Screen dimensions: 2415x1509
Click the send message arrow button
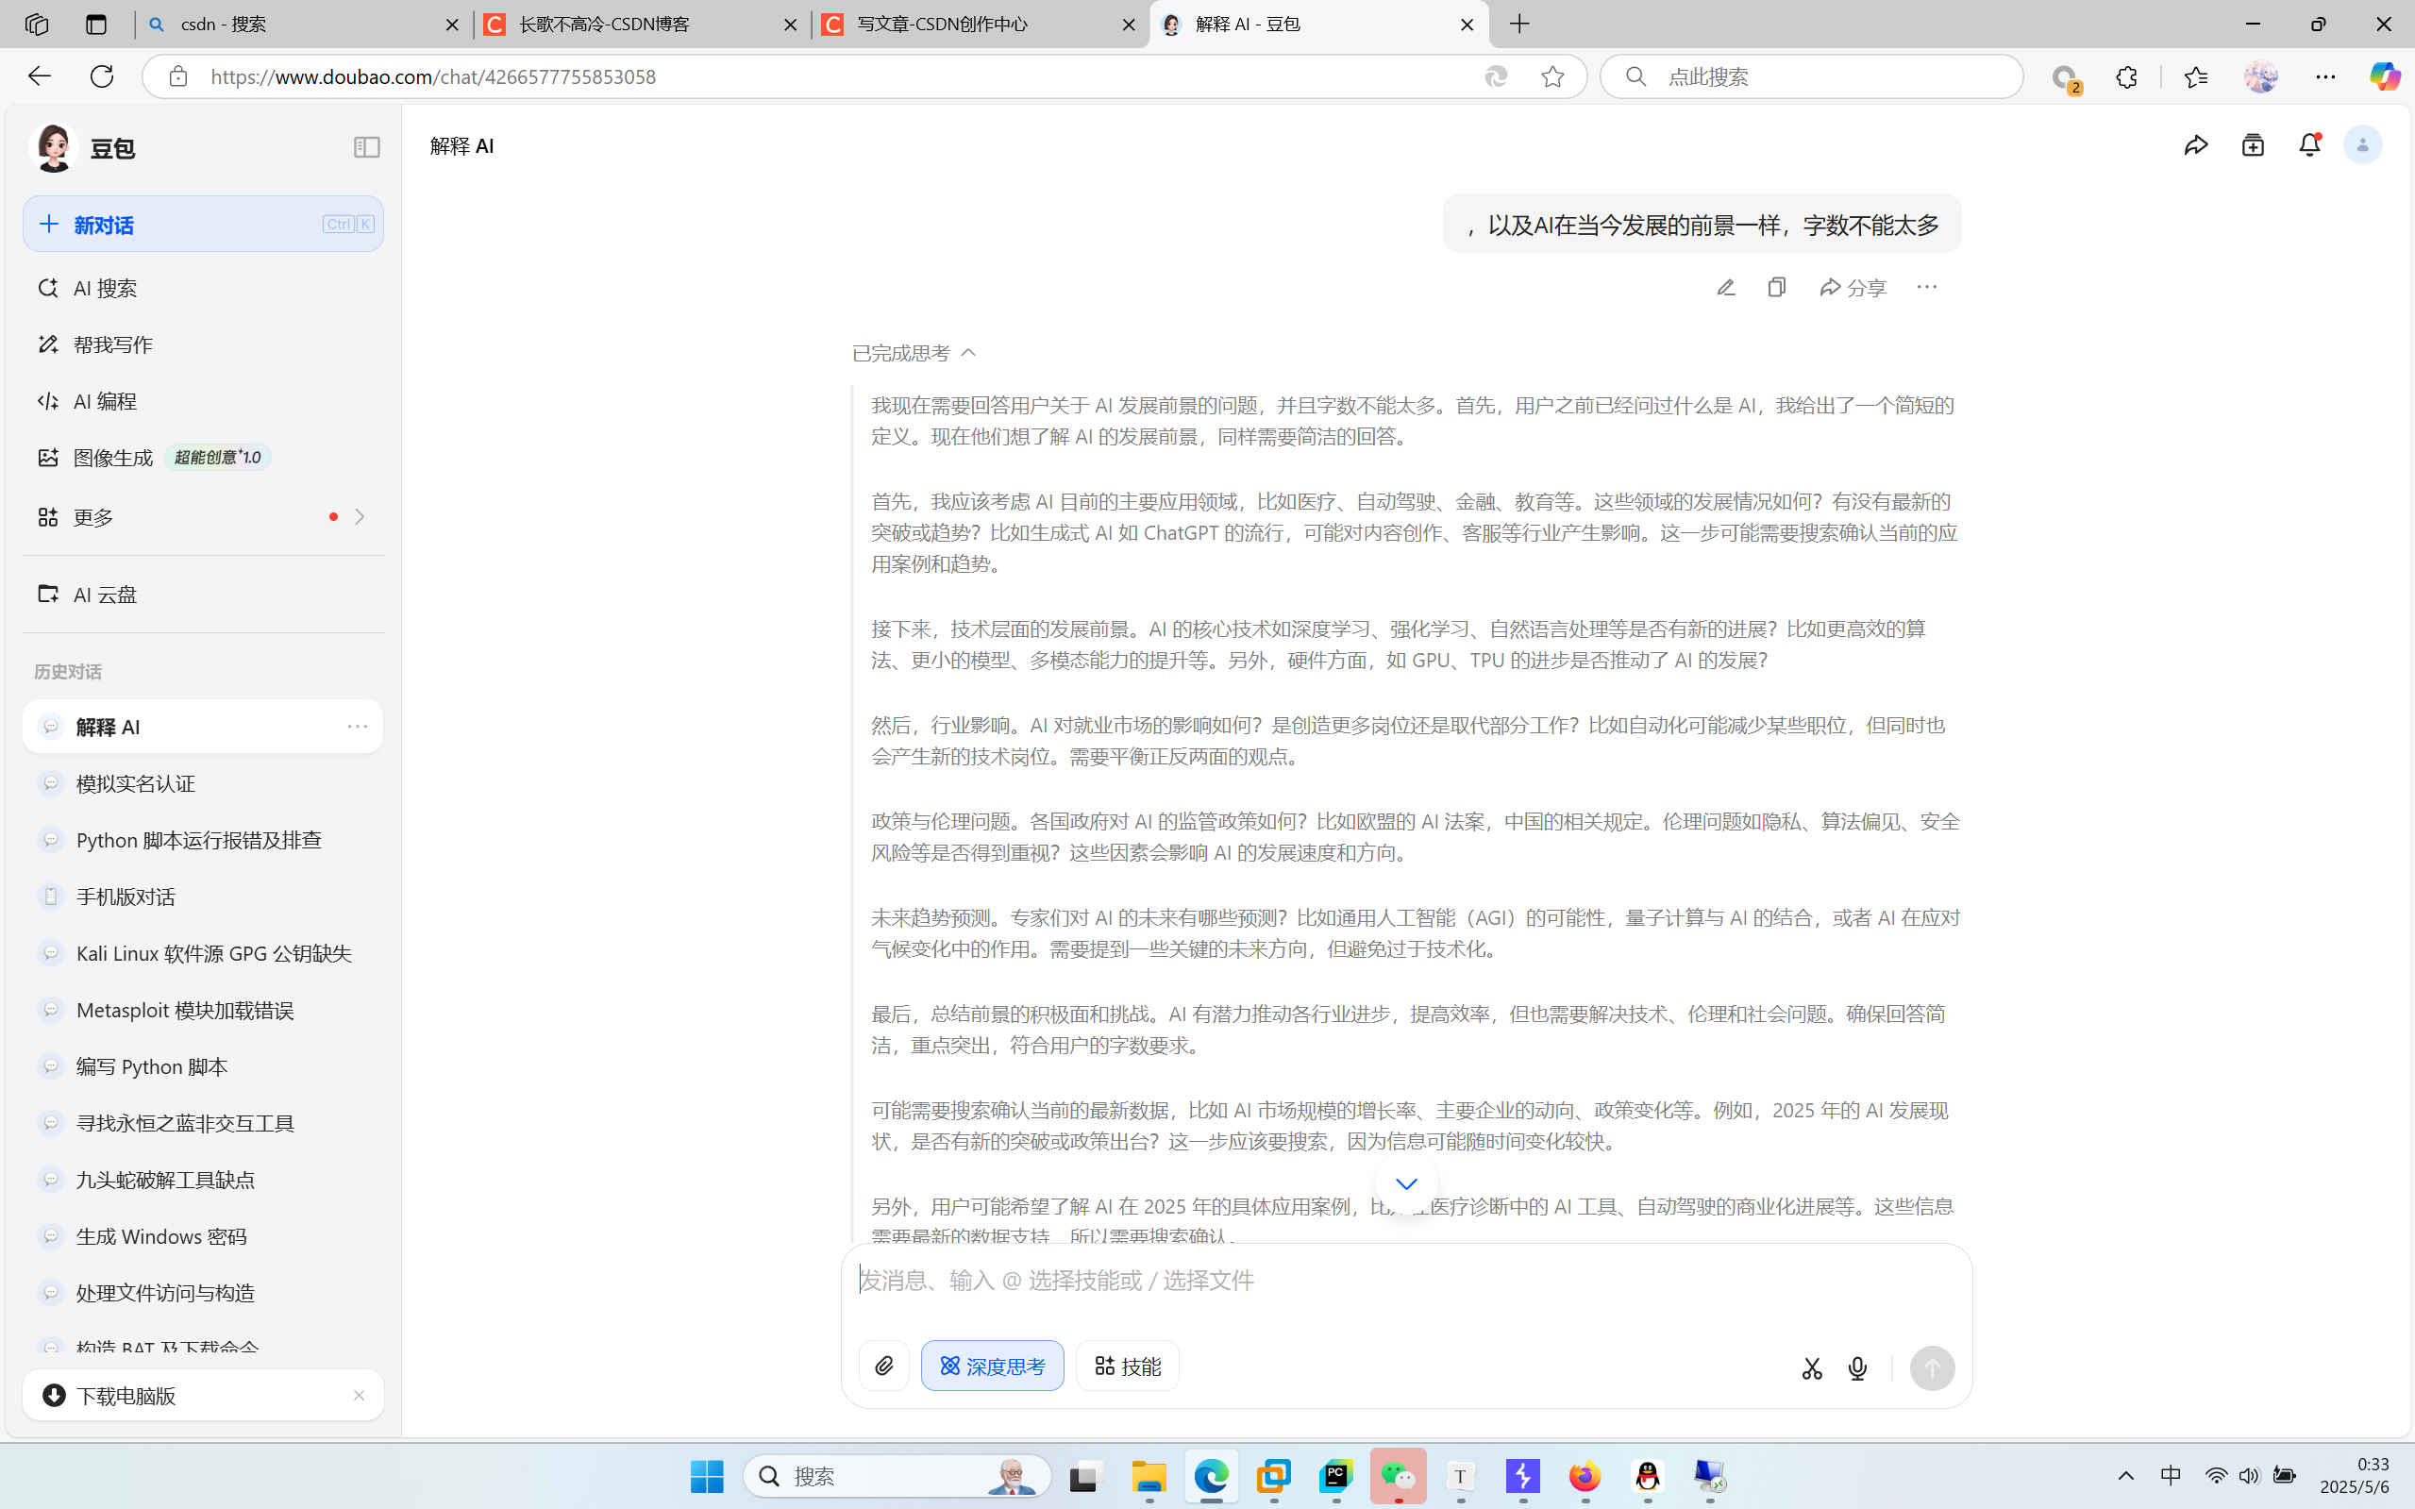coord(1932,1368)
